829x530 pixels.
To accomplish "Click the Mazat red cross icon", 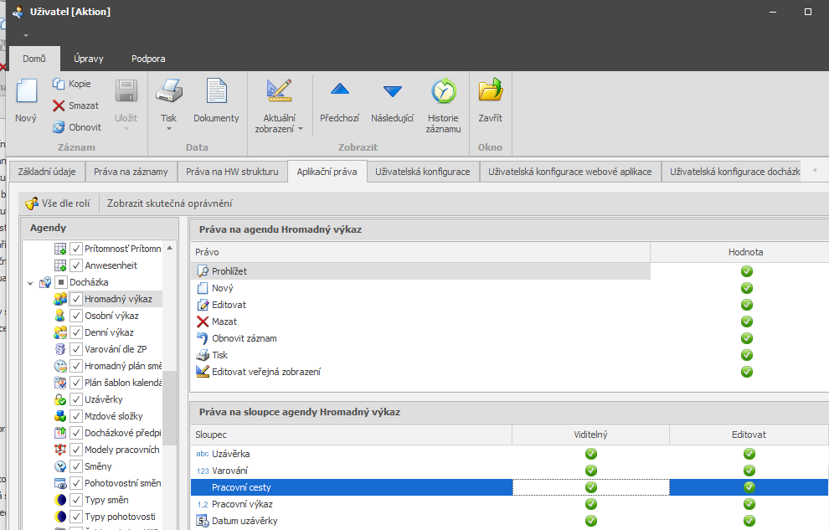I will (x=203, y=322).
